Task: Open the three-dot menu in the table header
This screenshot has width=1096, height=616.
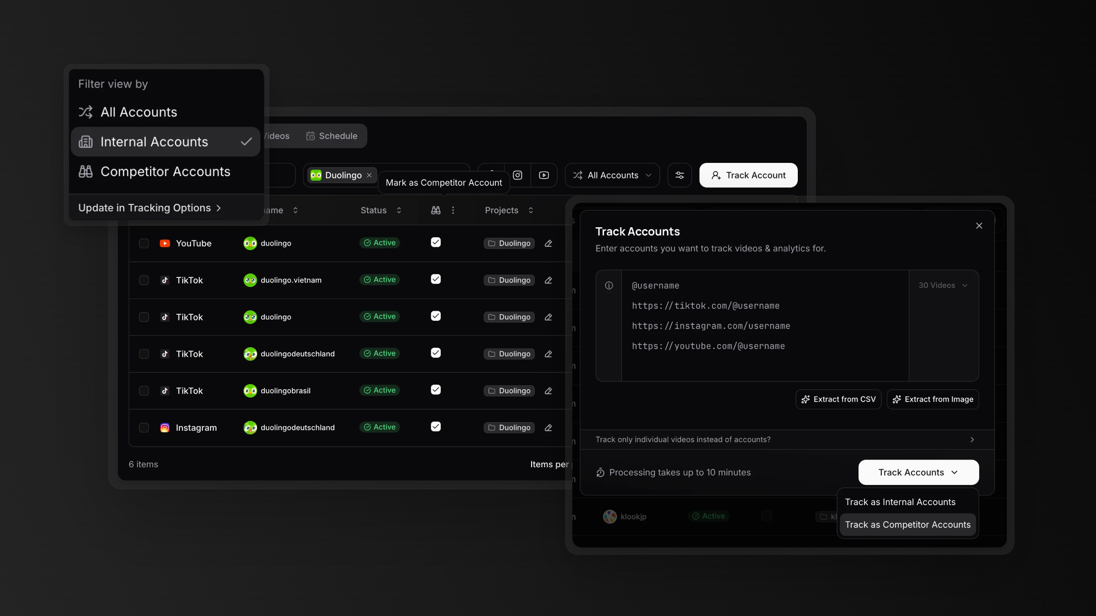Action: pyautogui.click(x=453, y=210)
